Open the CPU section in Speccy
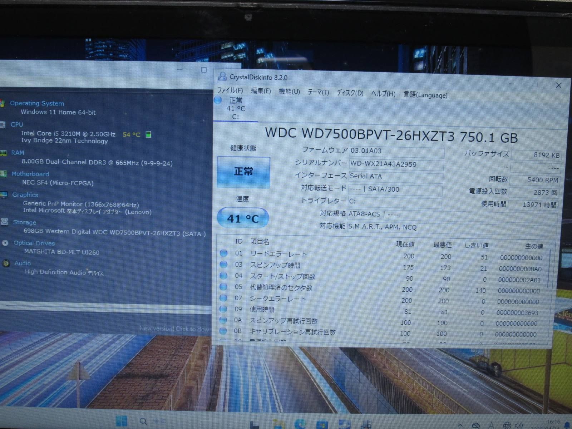 (16, 124)
